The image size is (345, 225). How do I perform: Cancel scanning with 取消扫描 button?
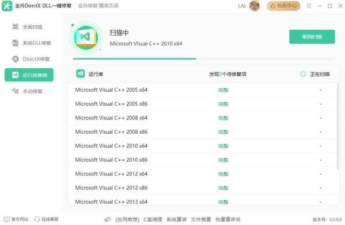tap(312, 37)
